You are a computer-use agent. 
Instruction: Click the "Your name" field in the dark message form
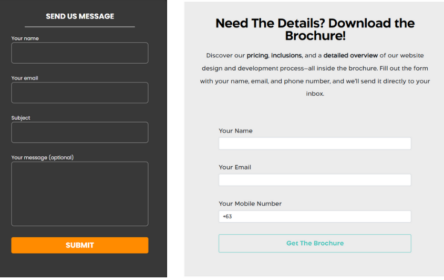[79, 53]
